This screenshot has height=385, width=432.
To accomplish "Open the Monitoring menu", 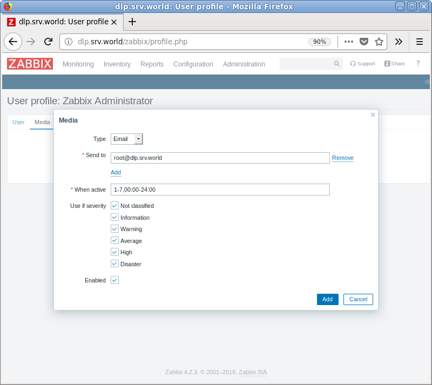I will (78, 64).
